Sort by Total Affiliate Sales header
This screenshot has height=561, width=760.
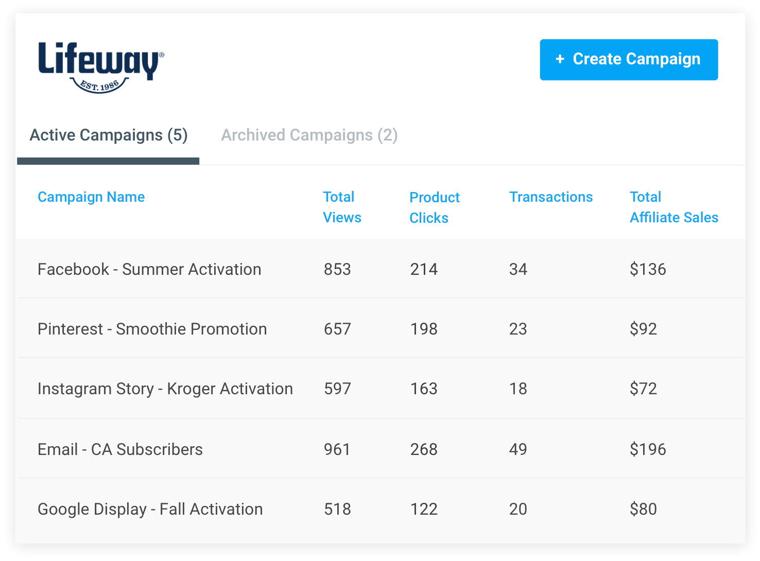674,207
